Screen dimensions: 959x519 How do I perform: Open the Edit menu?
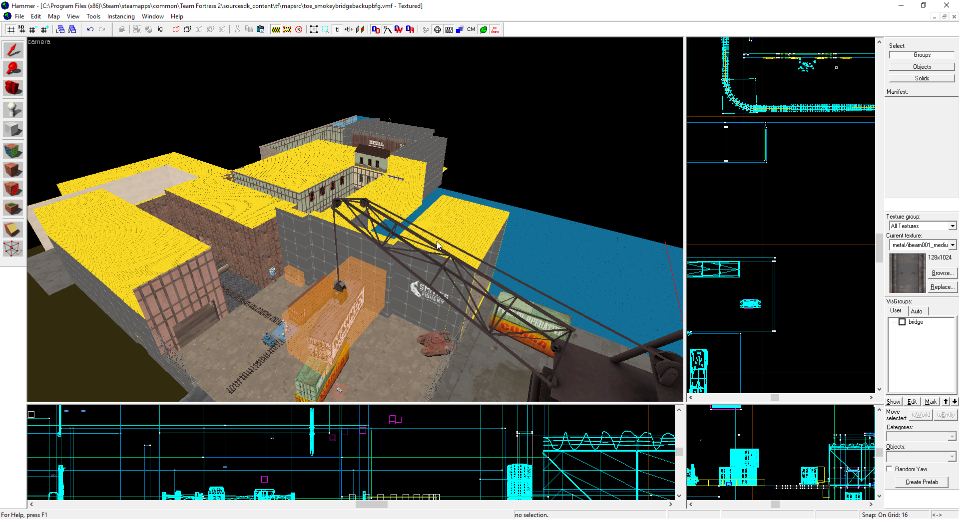click(36, 16)
